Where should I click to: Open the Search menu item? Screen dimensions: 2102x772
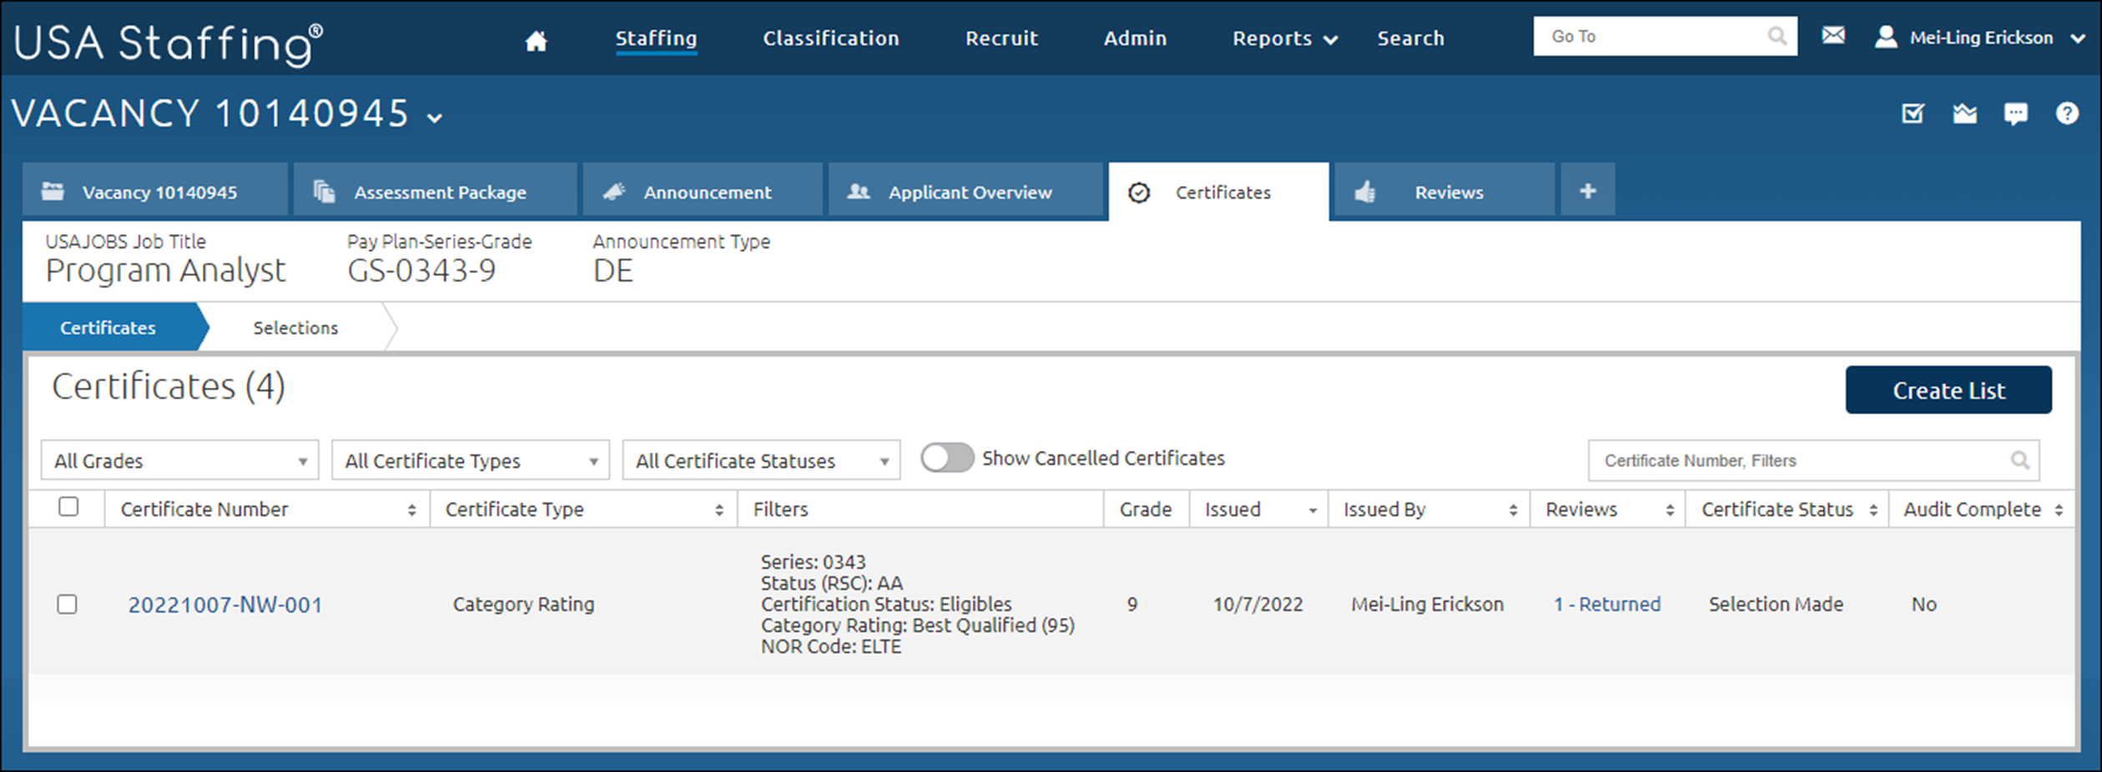(1410, 38)
